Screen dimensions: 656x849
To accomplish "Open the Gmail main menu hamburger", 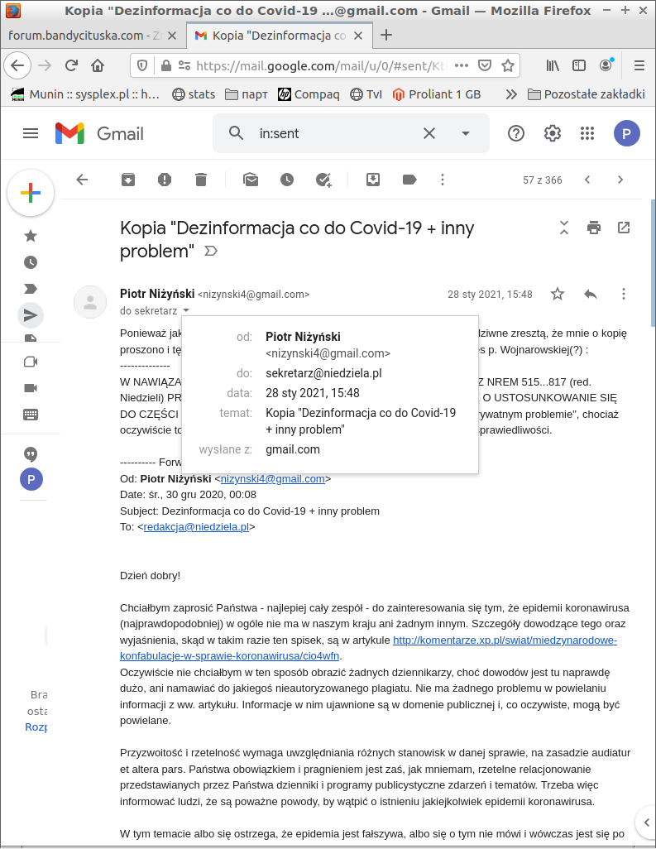I will (31, 133).
